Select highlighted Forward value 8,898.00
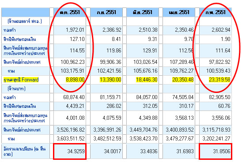The width and height of the screenshot is (242, 162). click(x=75, y=80)
